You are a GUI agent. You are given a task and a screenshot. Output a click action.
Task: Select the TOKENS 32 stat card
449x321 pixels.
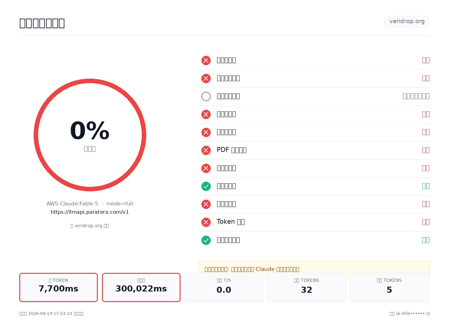tap(307, 287)
